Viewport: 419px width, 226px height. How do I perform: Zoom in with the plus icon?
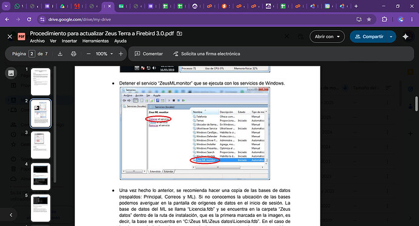click(x=121, y=53)
